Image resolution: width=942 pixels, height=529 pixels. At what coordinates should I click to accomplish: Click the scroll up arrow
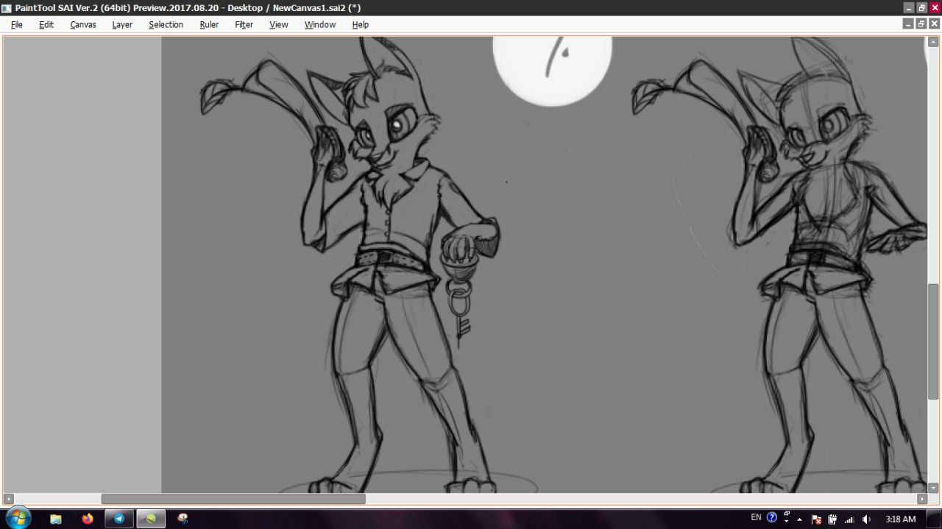click(932, 42)
